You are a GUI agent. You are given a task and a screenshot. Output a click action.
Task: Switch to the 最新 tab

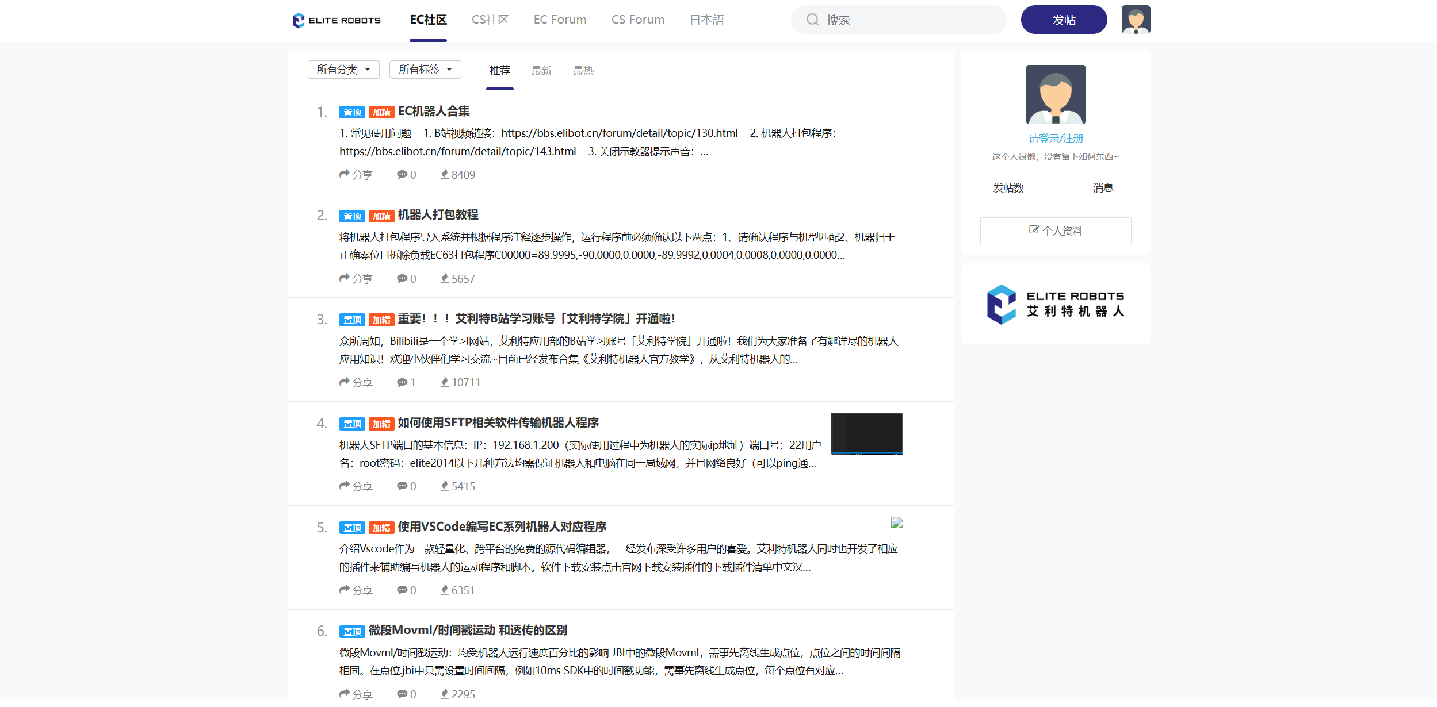[x=541, y=71]
